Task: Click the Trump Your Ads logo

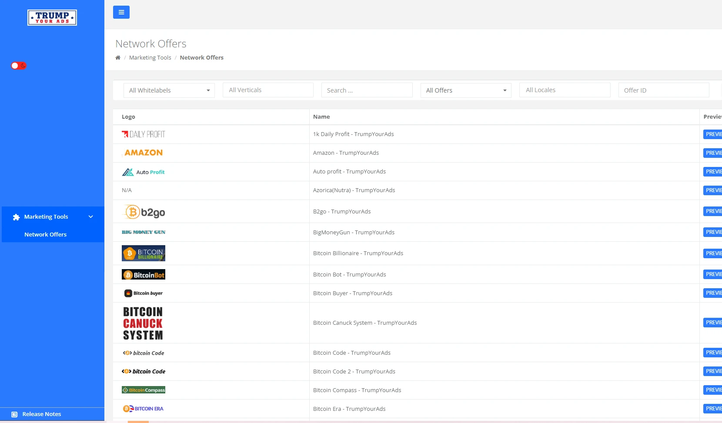Action: [52, 18]
